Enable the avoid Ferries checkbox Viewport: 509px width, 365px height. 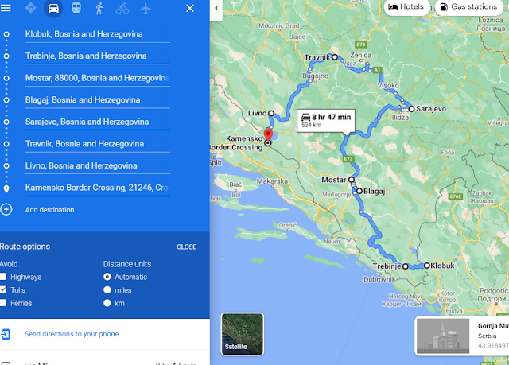pyautogui.click(x=3, y=303)
